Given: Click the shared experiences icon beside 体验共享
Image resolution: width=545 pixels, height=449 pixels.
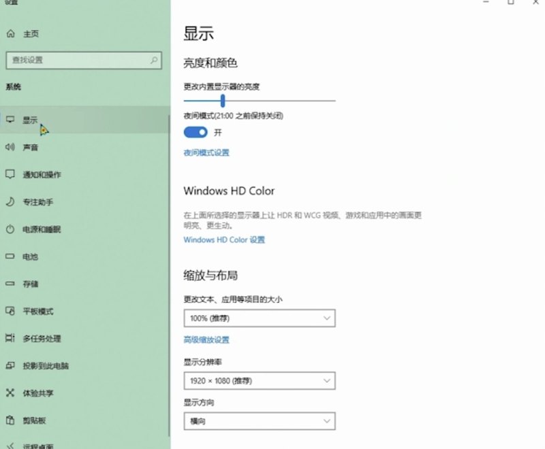Looking at the screenshot, I should point(10,393).
